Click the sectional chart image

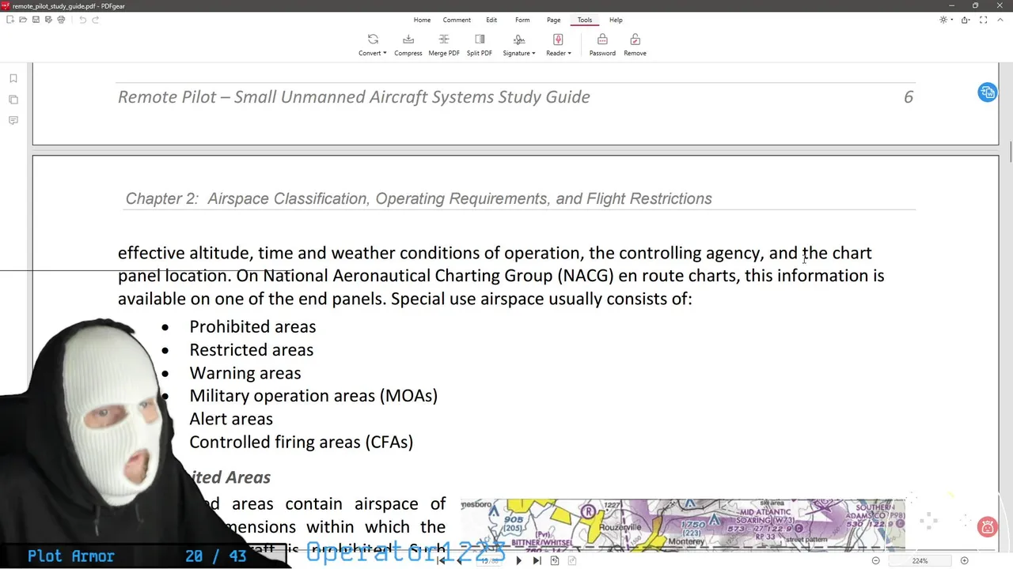pyautogui.click(x=683, y=524)
